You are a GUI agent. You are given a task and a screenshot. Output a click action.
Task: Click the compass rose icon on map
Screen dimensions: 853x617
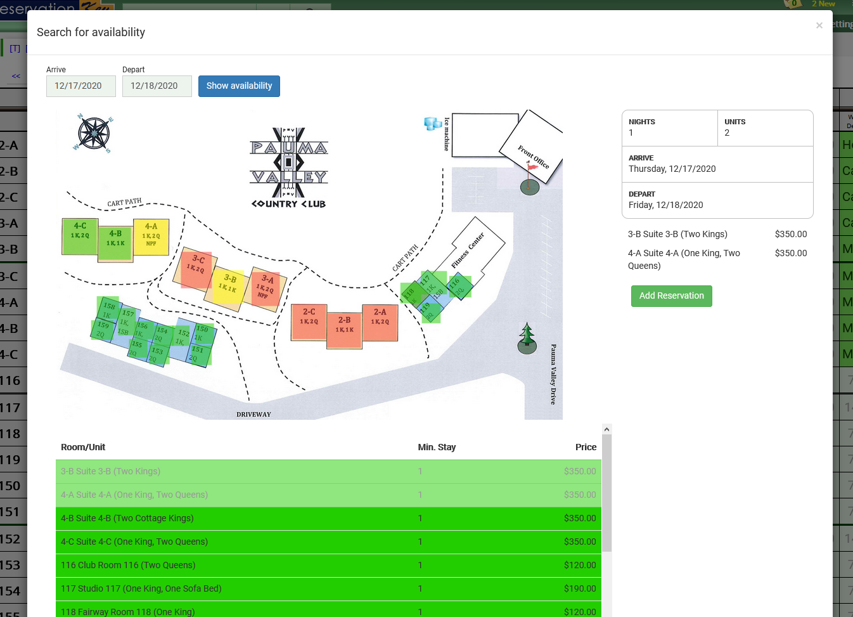tap(94, 133)
